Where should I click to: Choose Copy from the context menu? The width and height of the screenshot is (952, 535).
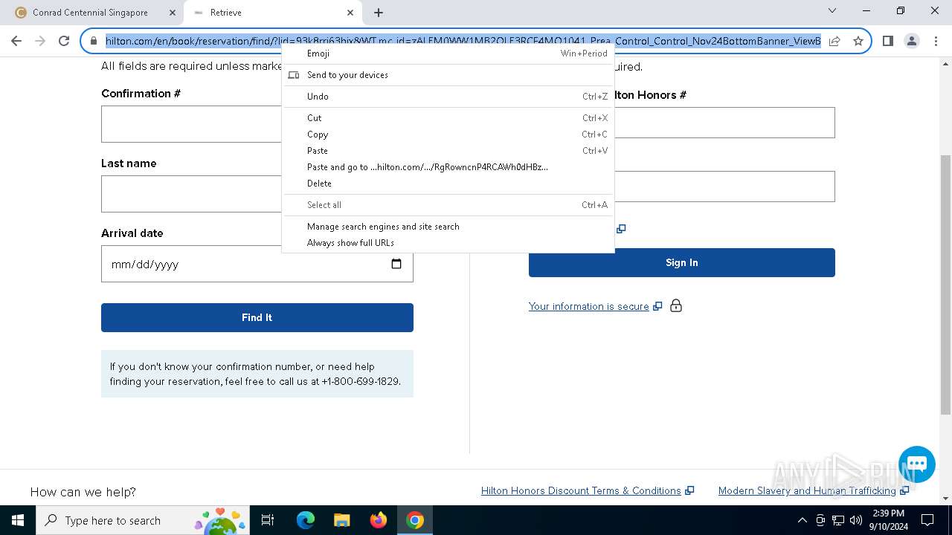(448, 134)
